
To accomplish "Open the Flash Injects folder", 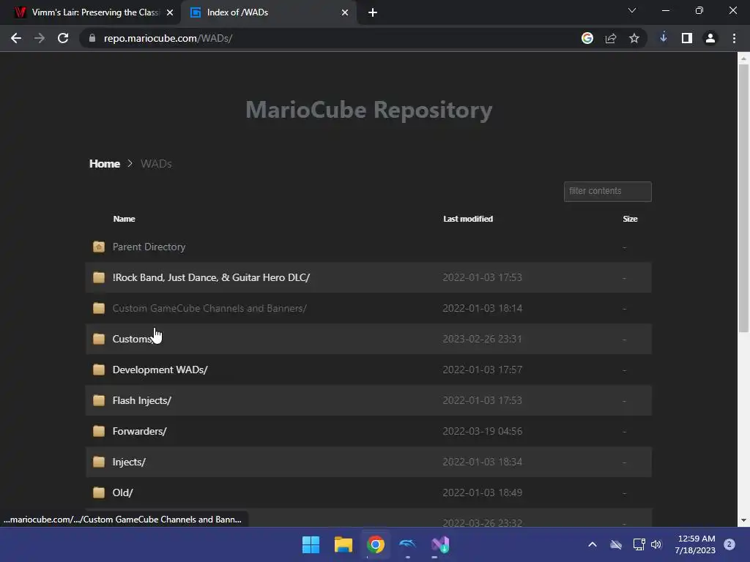I will [x=141, y=400].
